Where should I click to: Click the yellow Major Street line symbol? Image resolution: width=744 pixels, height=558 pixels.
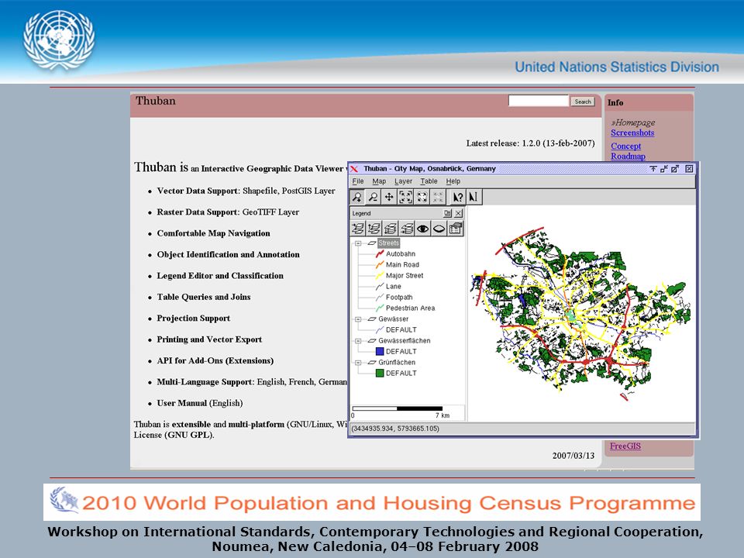click(x=380, y=276)
